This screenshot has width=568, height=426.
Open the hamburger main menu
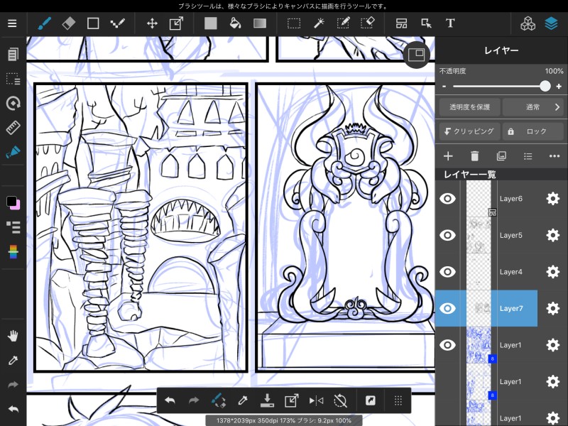pyautogui.click(x=12, y=23)
